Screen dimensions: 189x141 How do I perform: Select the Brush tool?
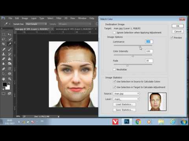point(9,49)
